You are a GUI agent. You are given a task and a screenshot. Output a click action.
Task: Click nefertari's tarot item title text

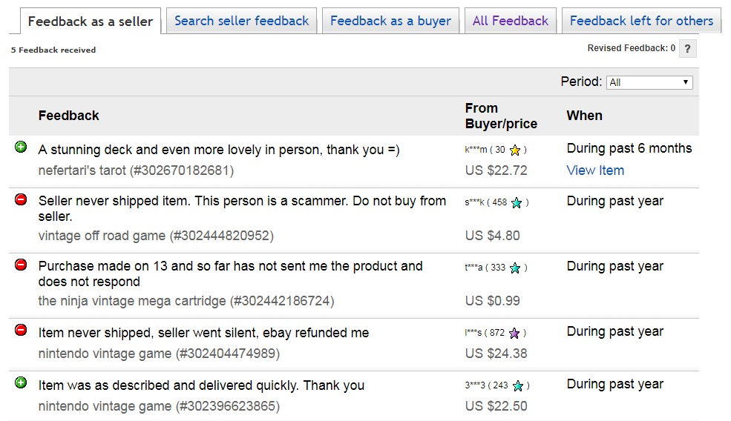[82, 170]
